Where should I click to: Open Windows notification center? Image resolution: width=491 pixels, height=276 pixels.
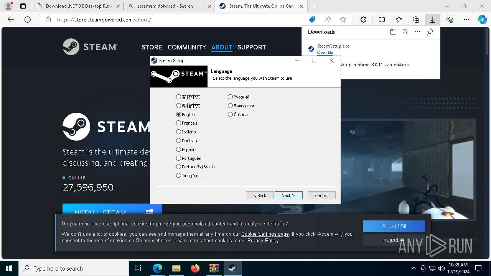click(478, 268)
